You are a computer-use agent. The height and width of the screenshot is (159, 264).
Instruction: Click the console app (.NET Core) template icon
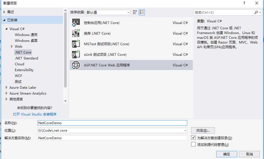(x=76, y=23)
